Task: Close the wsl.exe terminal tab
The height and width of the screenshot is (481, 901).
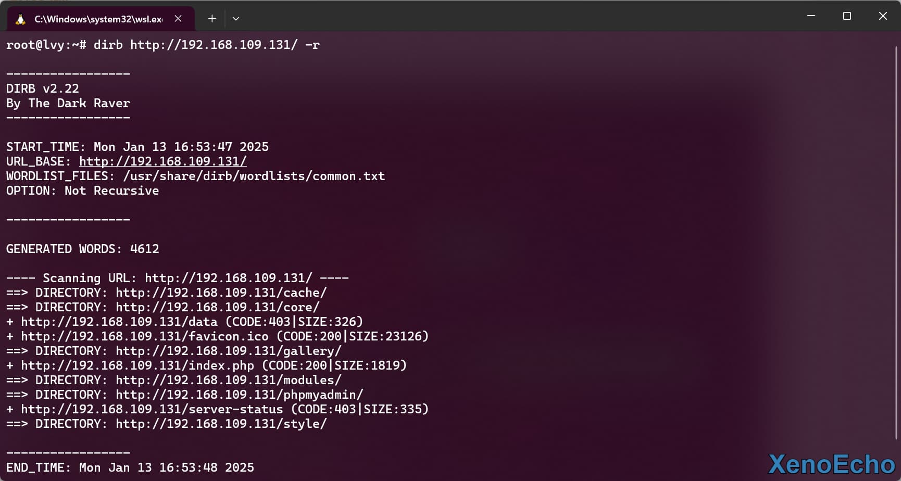Action: (178, 19)
